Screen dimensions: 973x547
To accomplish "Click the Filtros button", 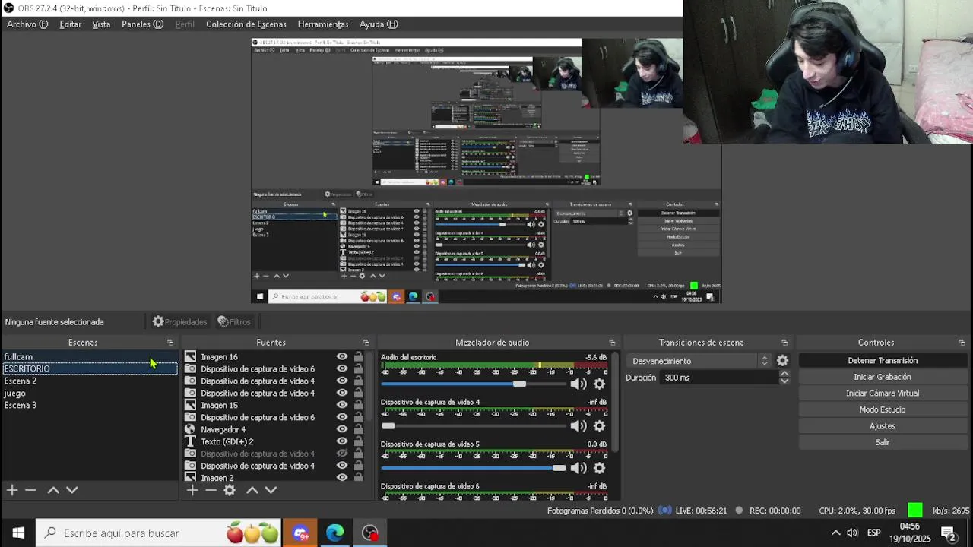I will pos(233,322).
